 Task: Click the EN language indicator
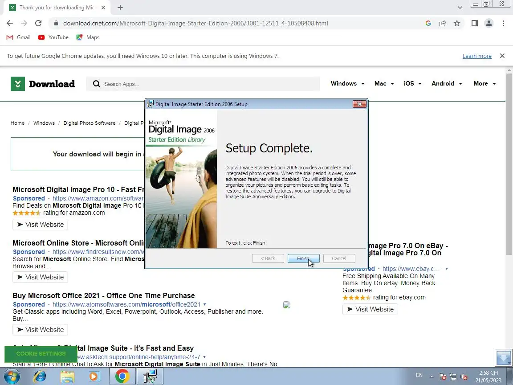coord(419,375)
